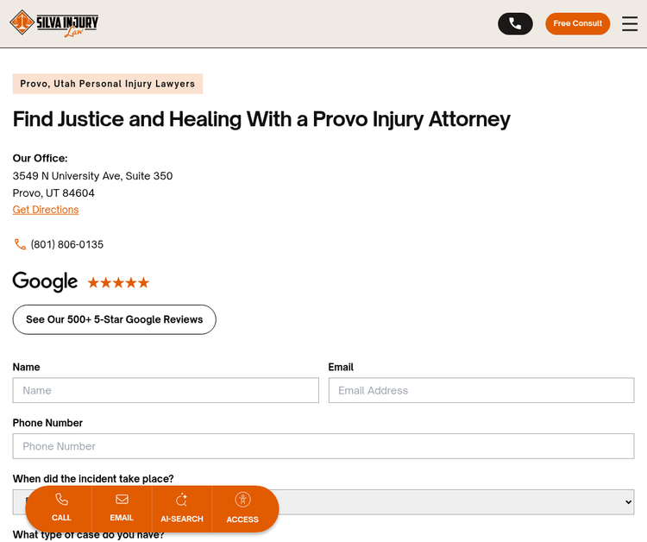647x542 pixels.
Task: Click the orange phone icon beside the number
Action: (x=20, y=245)
